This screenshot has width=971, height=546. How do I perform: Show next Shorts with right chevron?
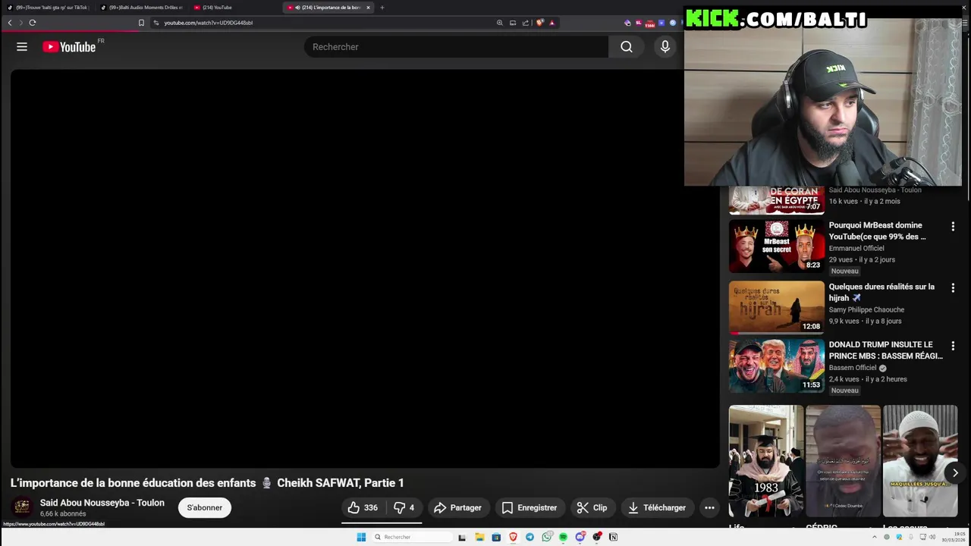955,472
